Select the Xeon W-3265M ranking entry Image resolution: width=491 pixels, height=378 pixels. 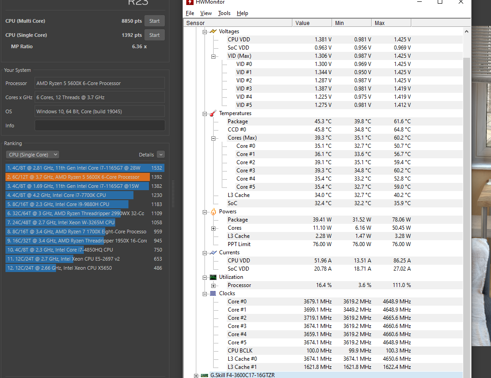[x=85, y=222]
